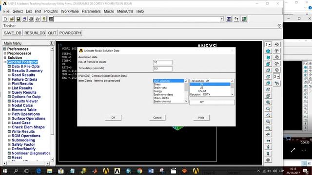Click the Time delay seconds field
The height and width of the screenshot is (175, 312).
point(162,69)
